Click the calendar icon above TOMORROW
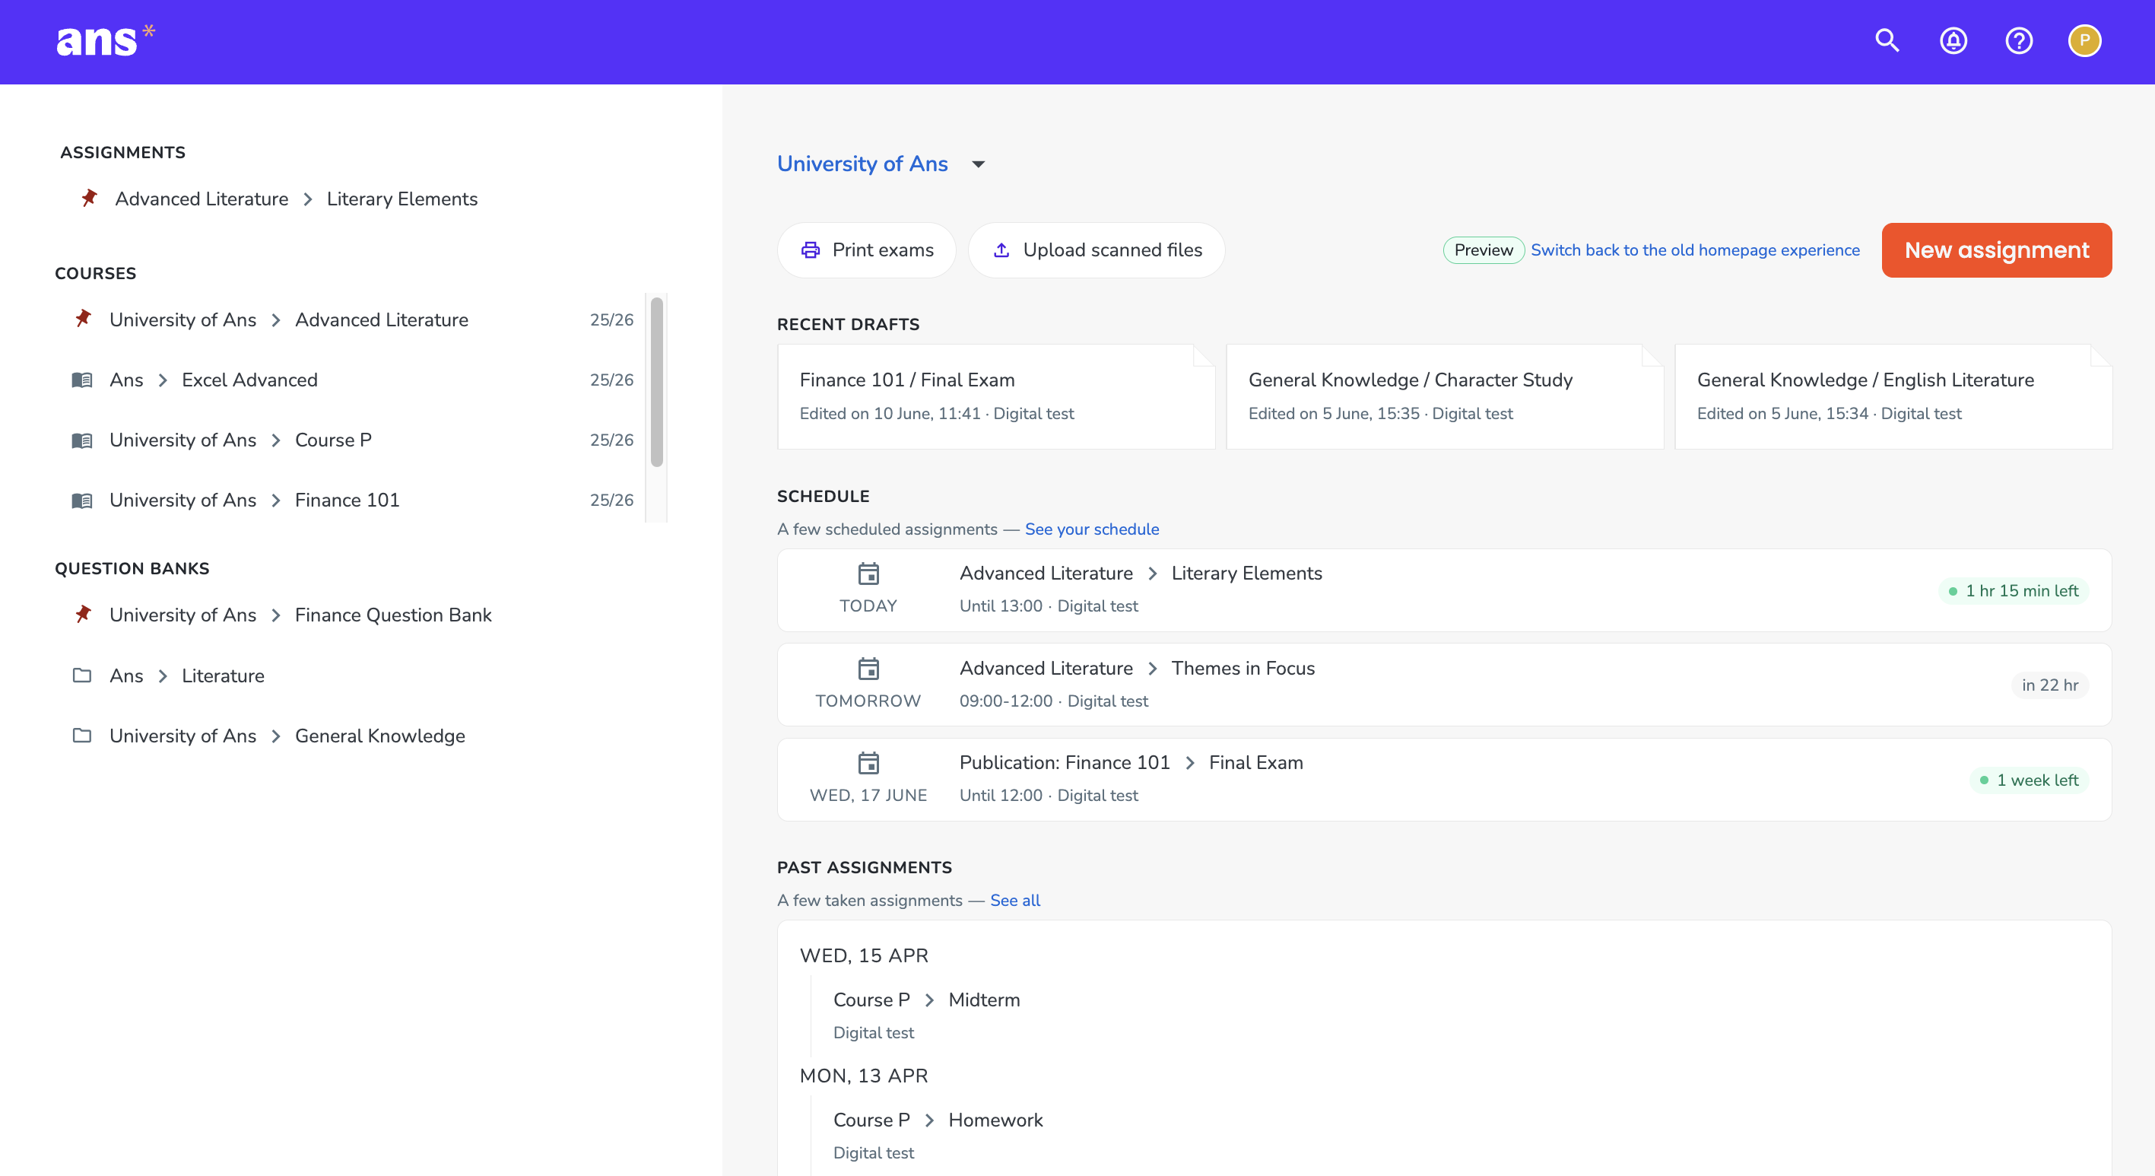 point(868,669)
